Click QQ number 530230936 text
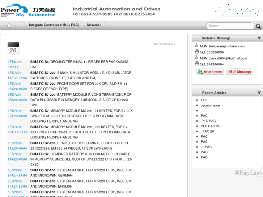263x197 pixels. click(x=215, y=52)
